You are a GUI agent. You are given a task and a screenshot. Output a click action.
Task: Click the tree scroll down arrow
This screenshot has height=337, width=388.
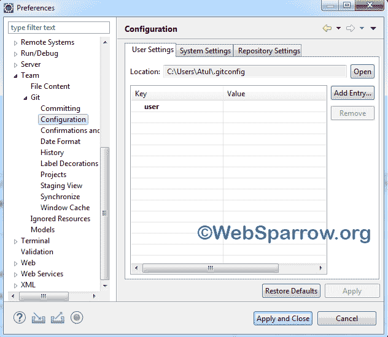pos(105,286)
